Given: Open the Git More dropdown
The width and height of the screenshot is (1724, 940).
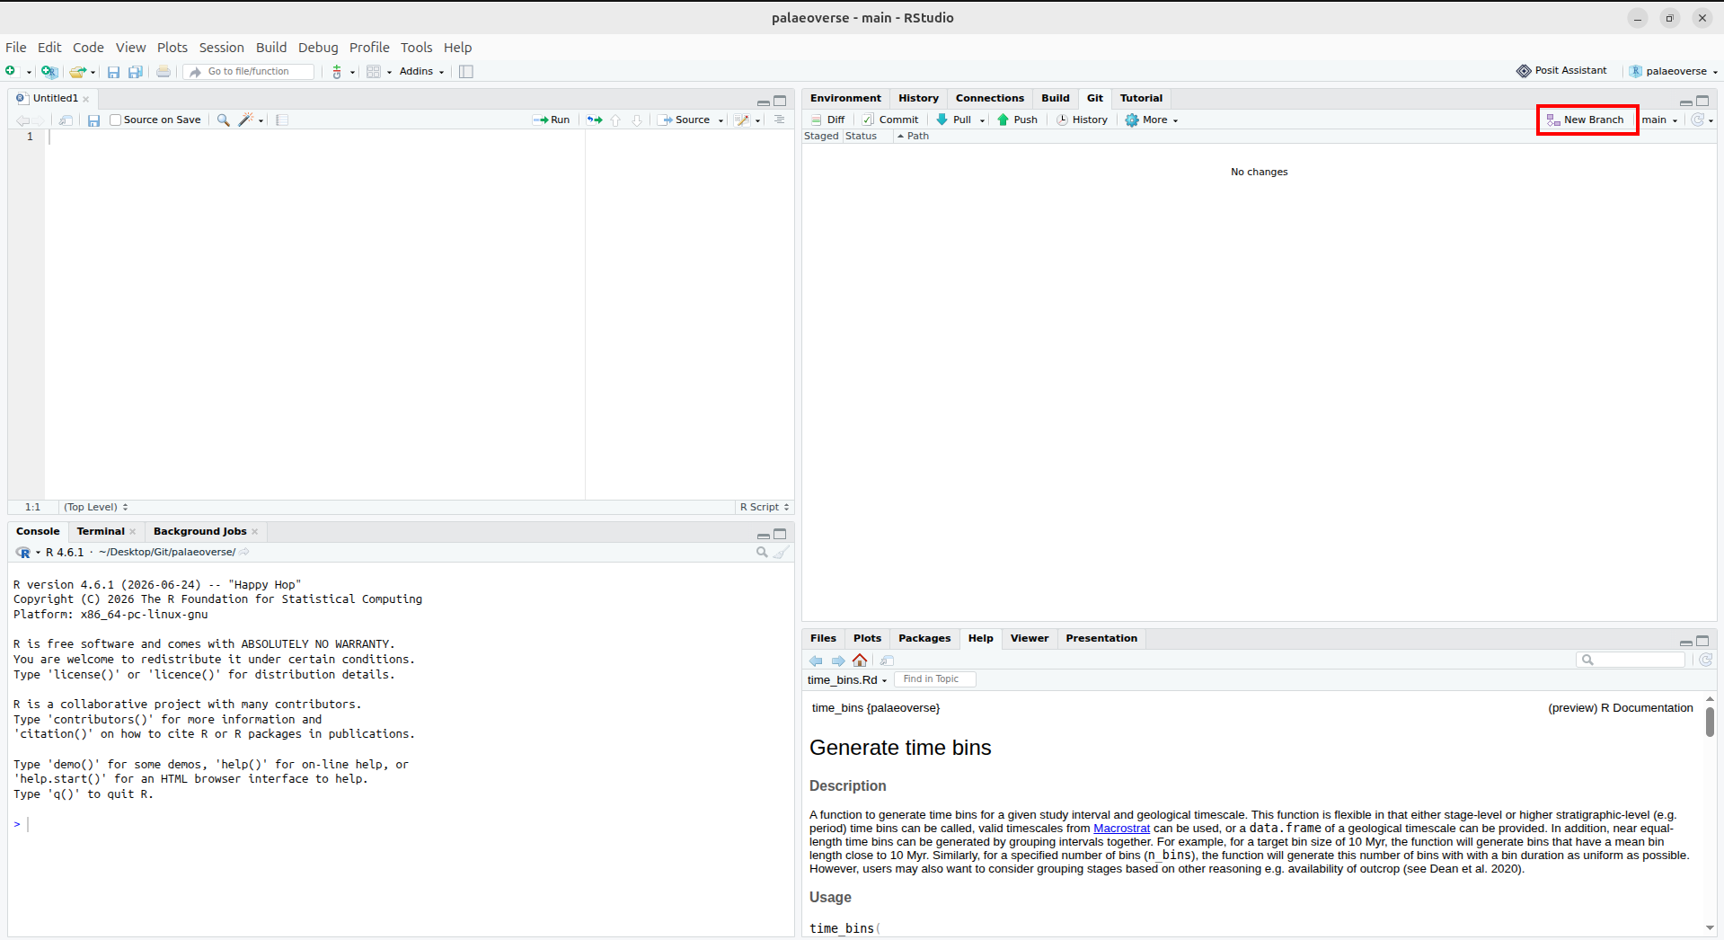Looking at the screenshot, I should pos(1152,120).
